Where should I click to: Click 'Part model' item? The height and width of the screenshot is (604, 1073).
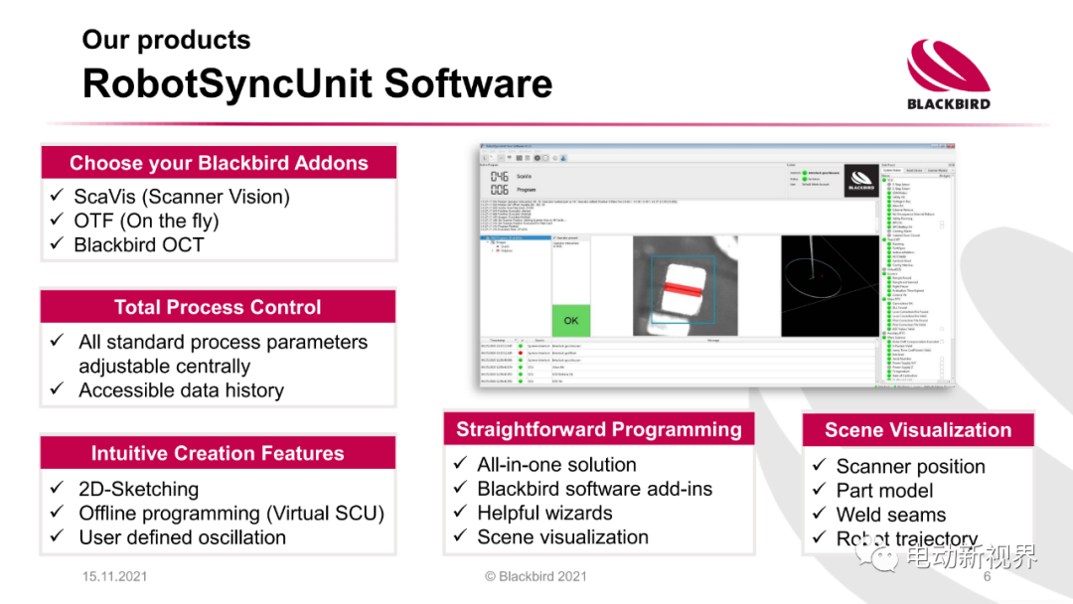[885, 491]
